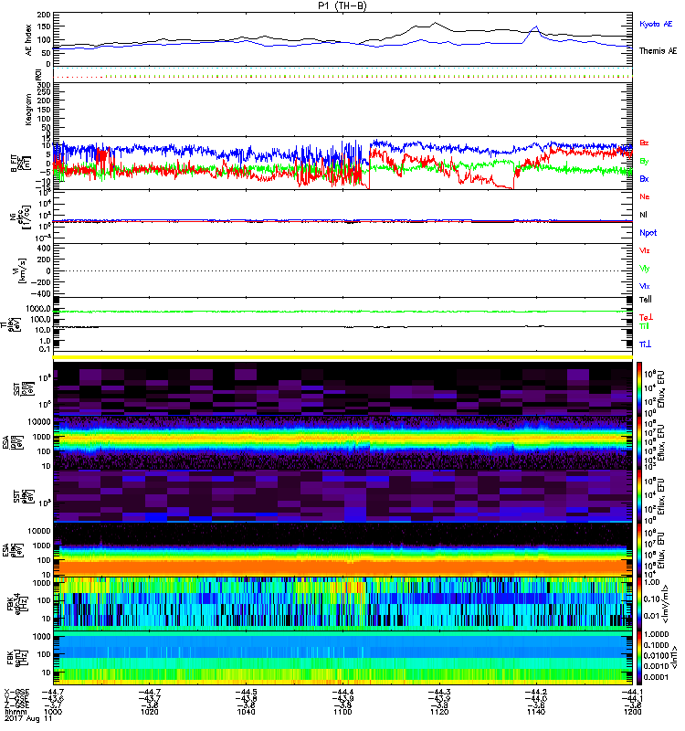This screenshot has width=685, height=731.
Task: Click the FBK <|nT|> color bar
Action: pyautogui.click(x=638, y=658)
